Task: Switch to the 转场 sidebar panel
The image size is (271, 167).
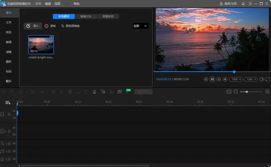Action: (x=9, y=42)
